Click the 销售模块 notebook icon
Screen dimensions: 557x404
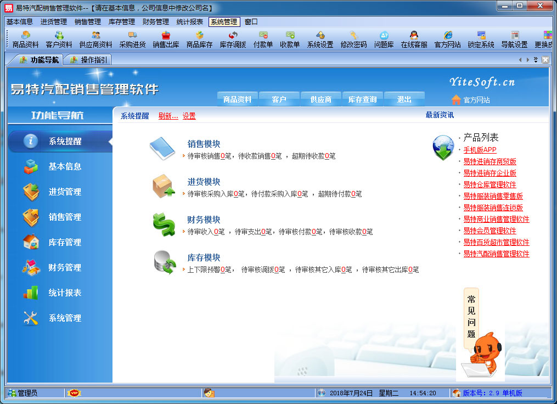tap(162, 148)
